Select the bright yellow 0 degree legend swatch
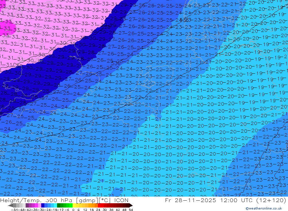Image resolution: width=288 pixels, height=211 pixels. coord(74,206)
